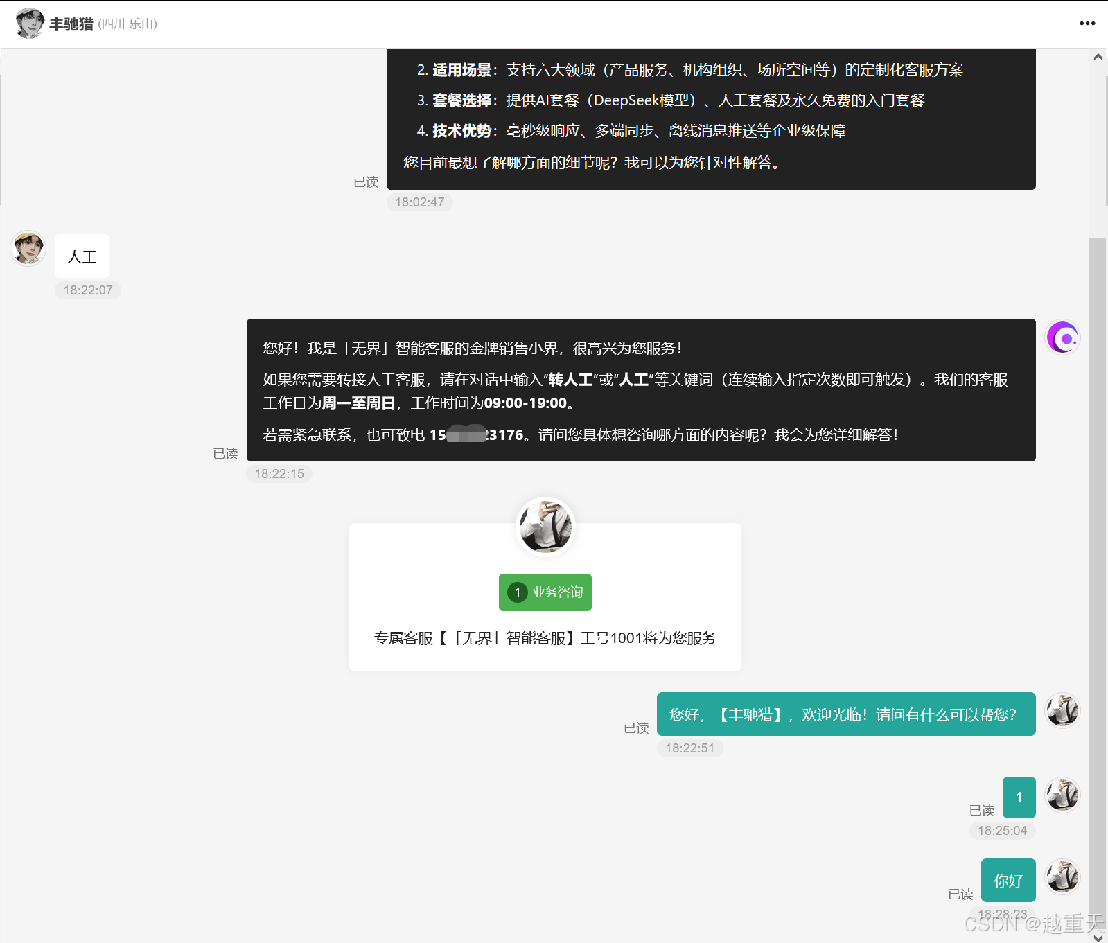Click the 套餐选择 list item

click(671, 100)
